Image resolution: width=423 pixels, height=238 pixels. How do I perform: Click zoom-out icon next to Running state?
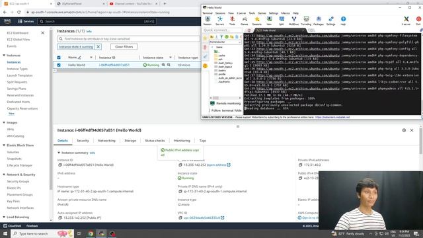(169, 65)
